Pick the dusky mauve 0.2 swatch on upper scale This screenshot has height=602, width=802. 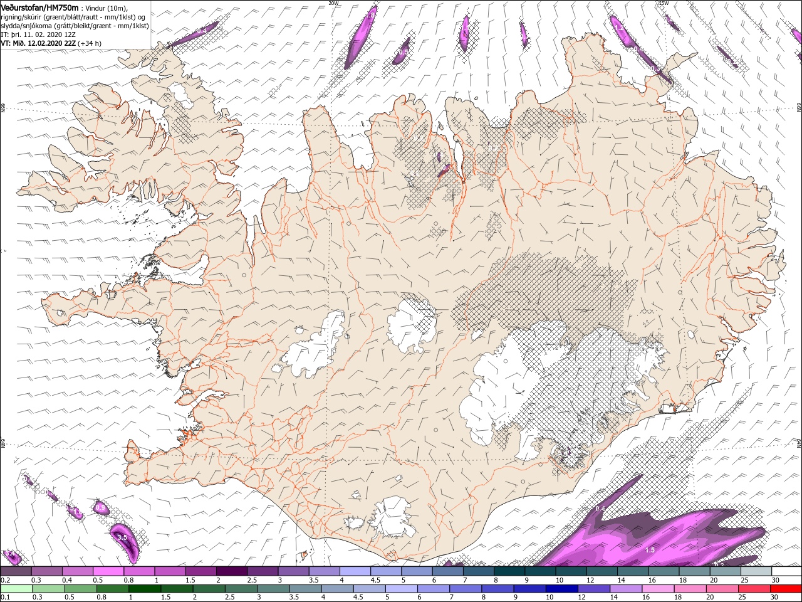point(16,571)
